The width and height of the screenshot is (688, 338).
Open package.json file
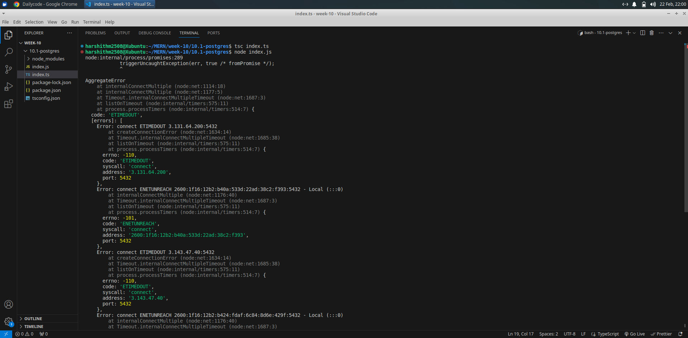[48, 90]
